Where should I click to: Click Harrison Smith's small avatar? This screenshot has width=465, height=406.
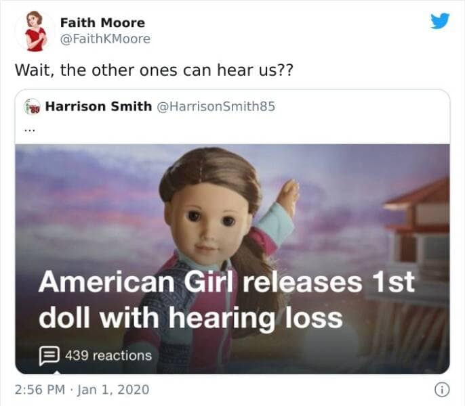coord(32,107)
